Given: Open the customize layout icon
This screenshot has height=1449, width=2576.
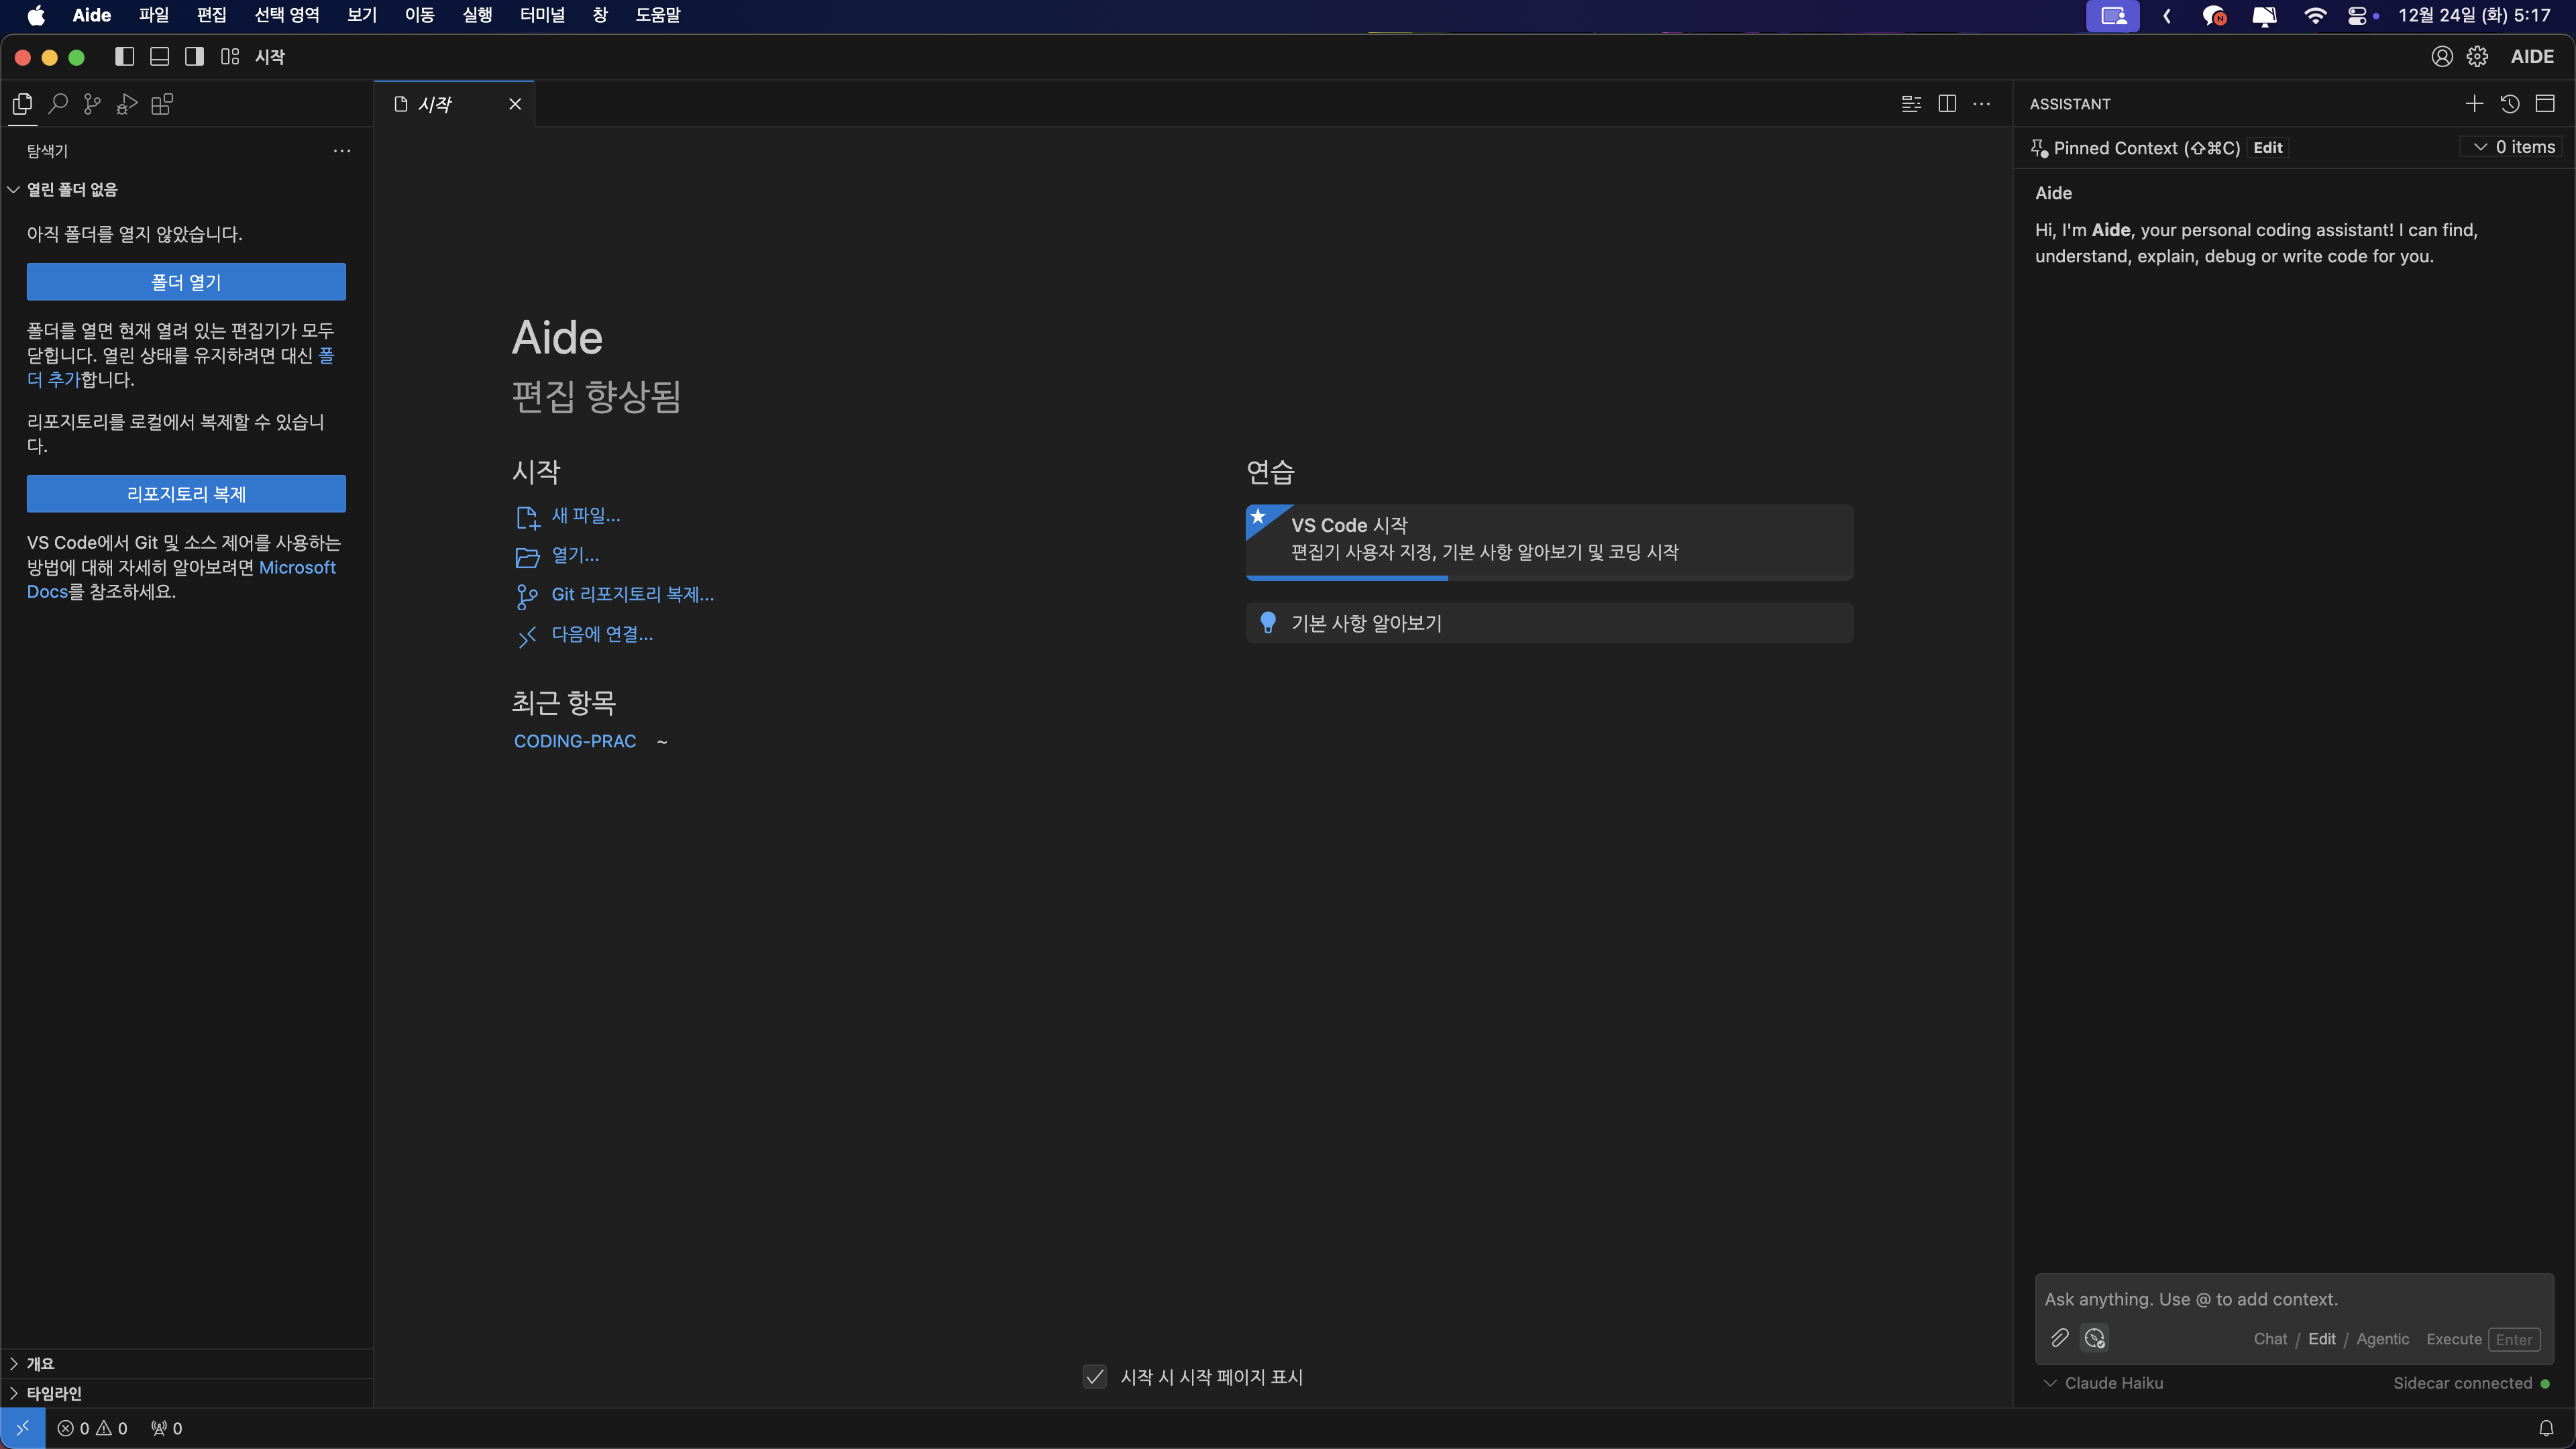Looking at the screenshot, I should 230,57.
